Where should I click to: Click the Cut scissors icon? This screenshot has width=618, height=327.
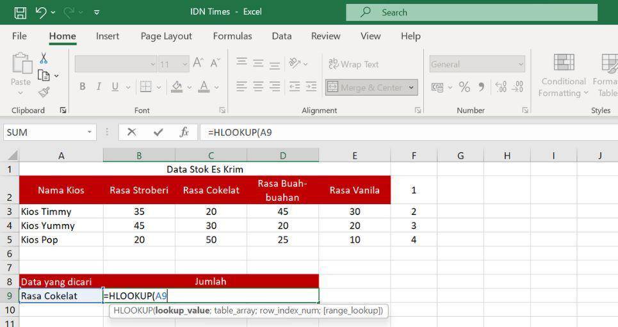click(x=44, y=58)
